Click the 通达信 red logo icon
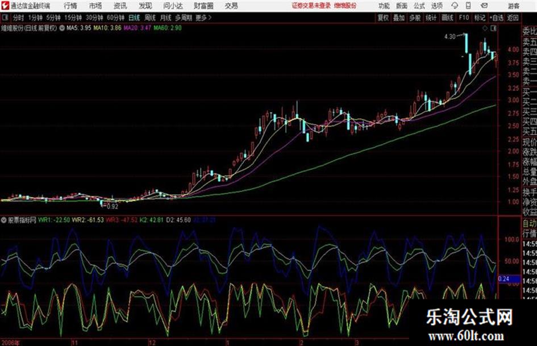The image size is (537, 346). point(6,6)
